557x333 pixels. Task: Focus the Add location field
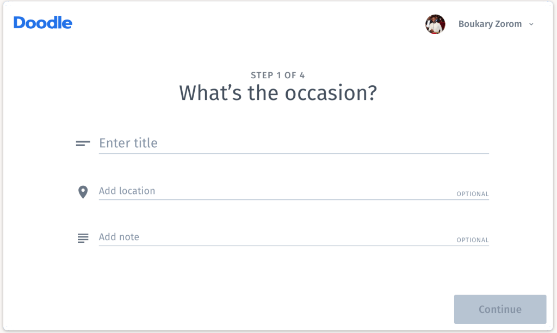pos(272,191)
